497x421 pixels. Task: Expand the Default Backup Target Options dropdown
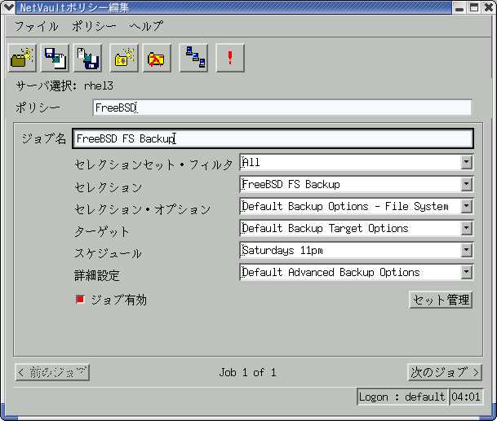point(357,228)
